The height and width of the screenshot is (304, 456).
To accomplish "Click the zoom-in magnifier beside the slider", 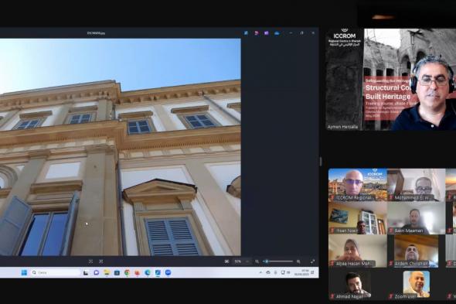I will click(x=298, y=261).
